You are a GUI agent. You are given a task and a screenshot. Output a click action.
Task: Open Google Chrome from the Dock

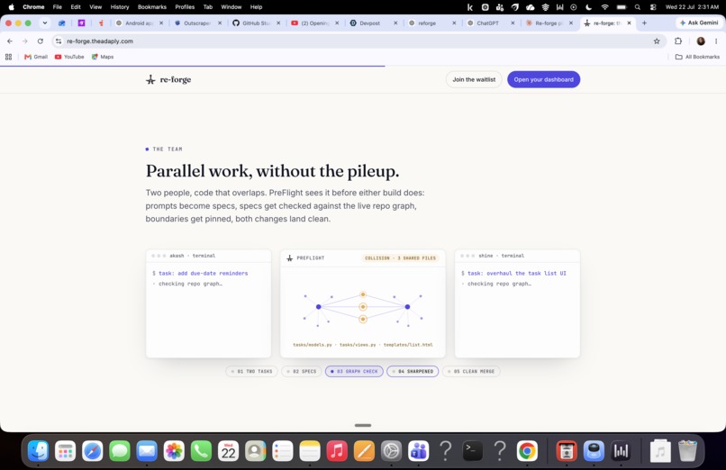[527, 450]
